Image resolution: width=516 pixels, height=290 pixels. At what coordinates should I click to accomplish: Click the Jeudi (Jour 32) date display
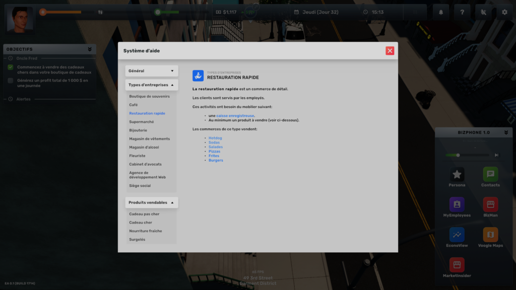point(320,12)
